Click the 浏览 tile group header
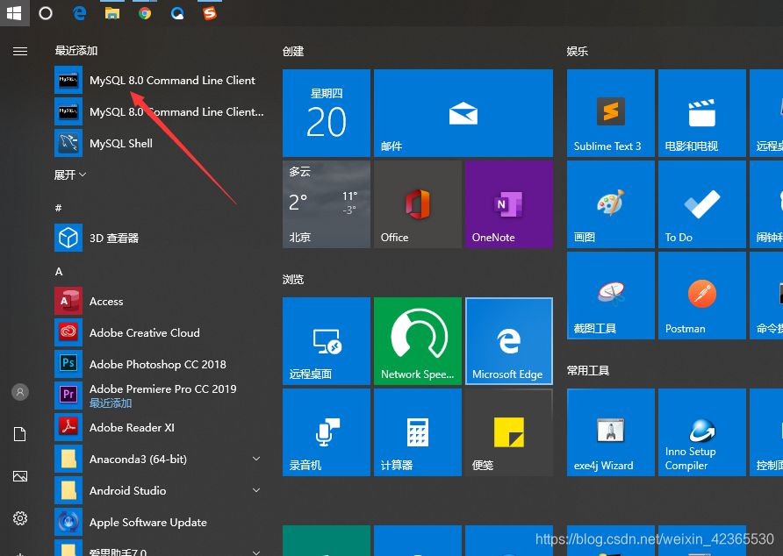Image resolution: width=783 pixels, height=556 pixels. tap(293, 280)
